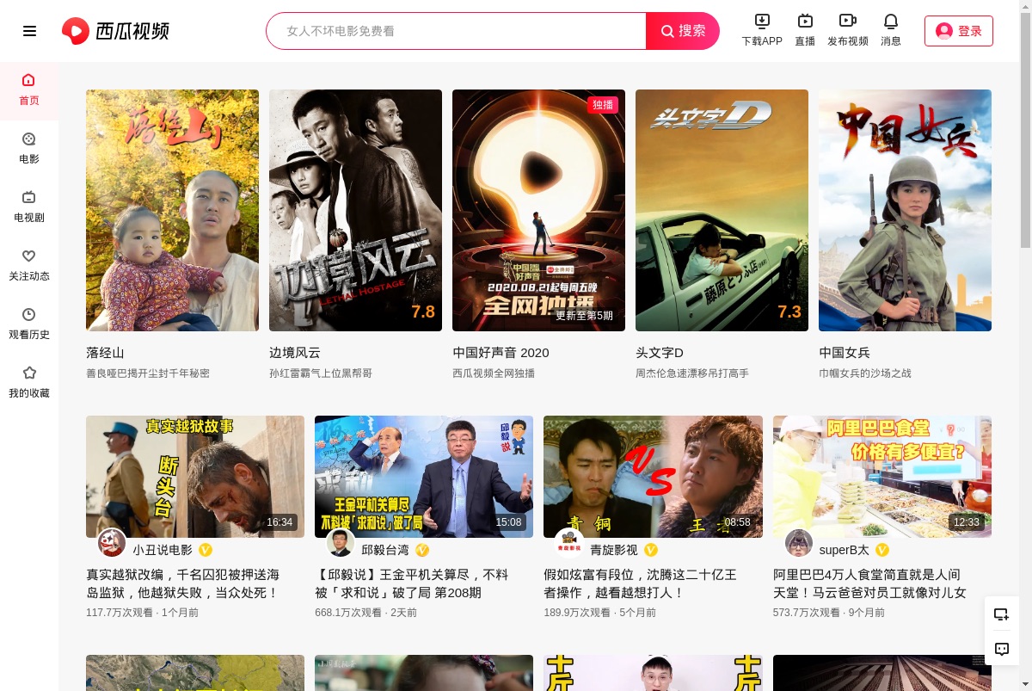This screenshot has height=691, width=1032.
Task: Open 观看历史 in the sidebar
Action: tap(29, 324)
